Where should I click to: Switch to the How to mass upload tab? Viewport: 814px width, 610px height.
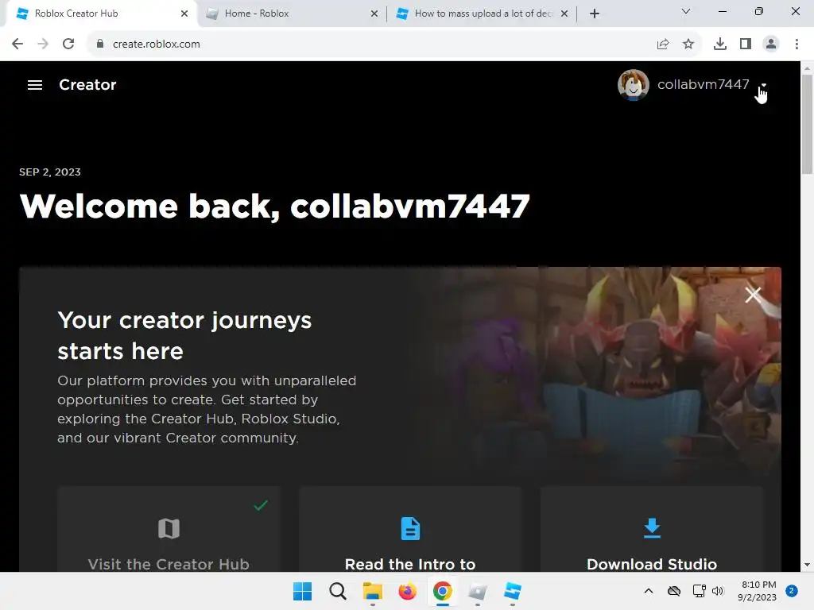(x=483, y=14)
